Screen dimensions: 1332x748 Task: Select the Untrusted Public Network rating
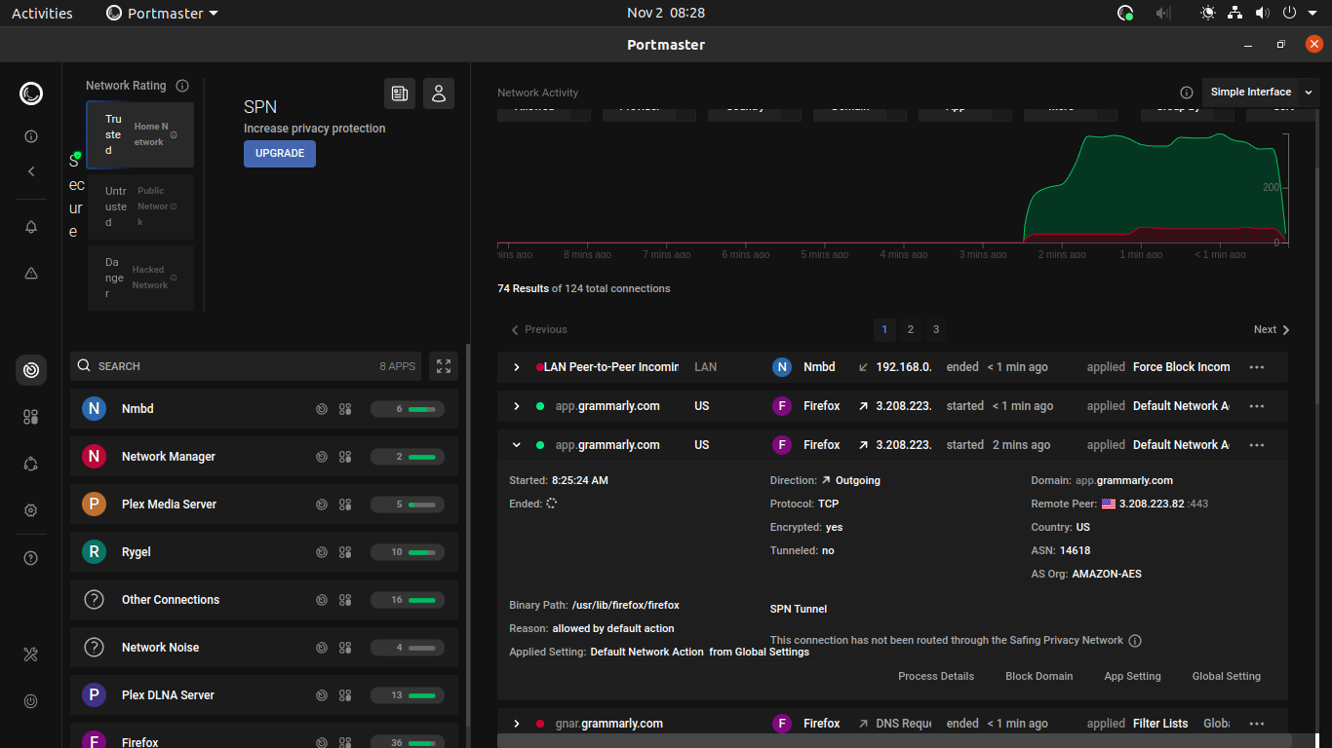(x=140, y=206)
